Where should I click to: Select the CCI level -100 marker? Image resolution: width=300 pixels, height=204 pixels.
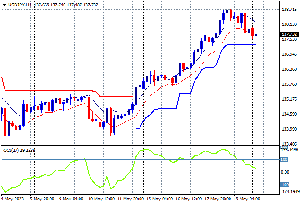(285, 185)
